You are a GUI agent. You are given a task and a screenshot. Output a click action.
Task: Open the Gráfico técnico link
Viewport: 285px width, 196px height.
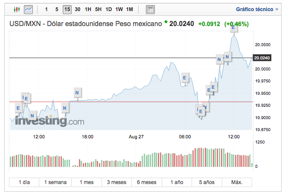(254, 9)
